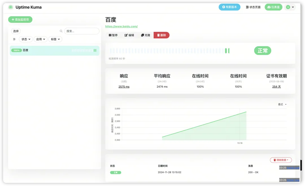This screenshot has width=305, height=186.
Task: Focus the 搜索 search input field
Action: click(x=82, y=31)
